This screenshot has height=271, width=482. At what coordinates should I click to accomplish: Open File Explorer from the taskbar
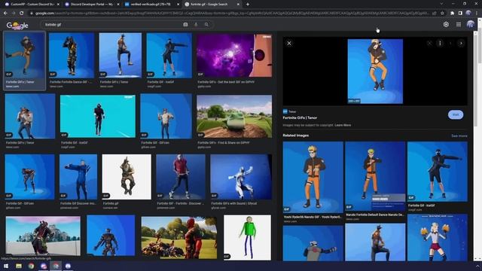(19, 266)
